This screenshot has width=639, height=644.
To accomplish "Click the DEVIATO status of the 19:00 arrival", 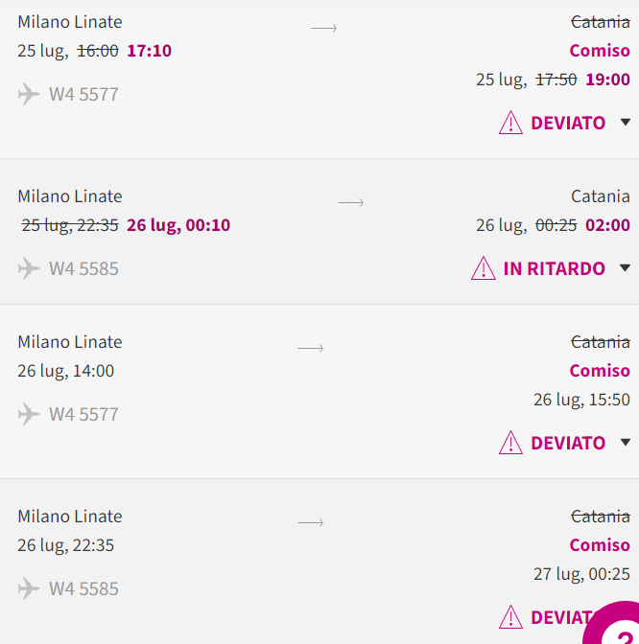I will [568, 123].
